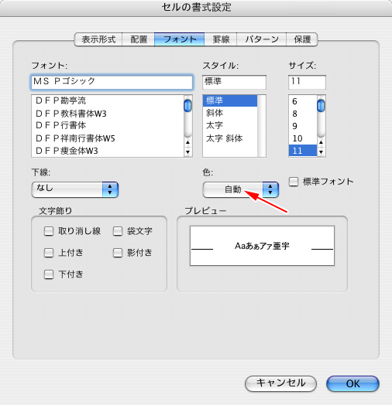The image size is (392, 405).
Task: Click the OK button
Action: pyautogui.click(x=352, y=383)
